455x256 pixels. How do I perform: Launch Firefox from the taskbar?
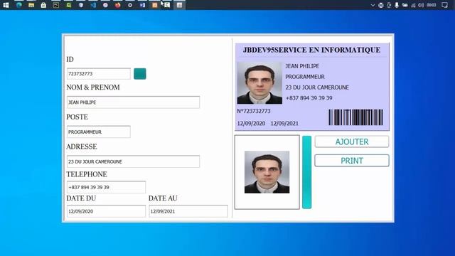tap(117, 5)
